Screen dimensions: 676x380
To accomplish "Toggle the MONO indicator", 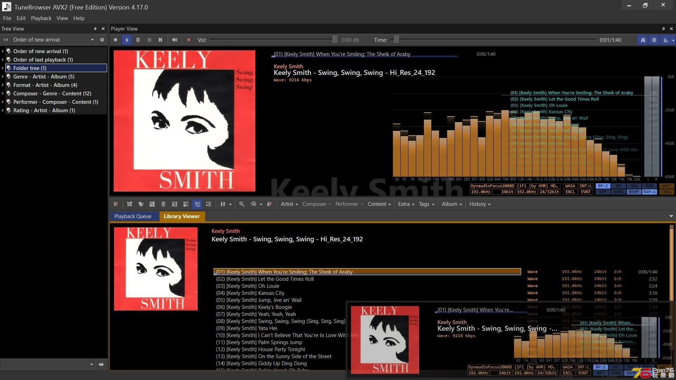I will pyautogui.click(x=649, y=186).
